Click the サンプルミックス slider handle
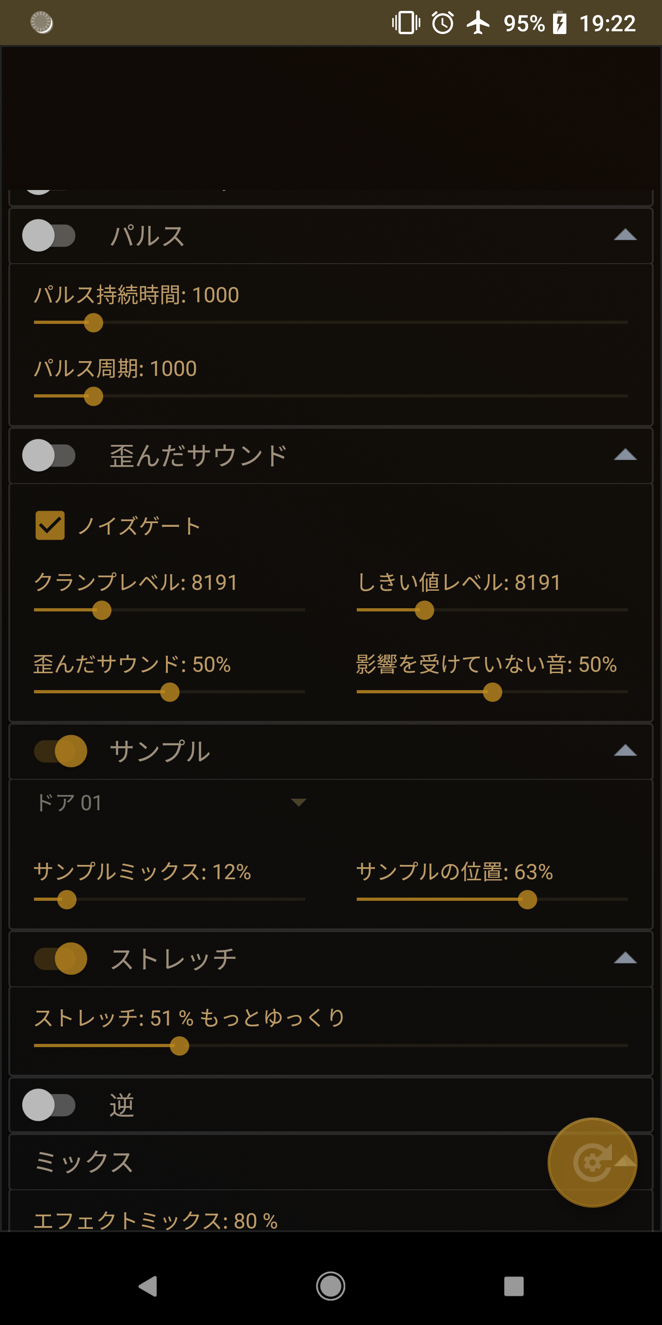The height and width of the screenshot is (1325, 662). pyautogui.click(x=67, y=899)
